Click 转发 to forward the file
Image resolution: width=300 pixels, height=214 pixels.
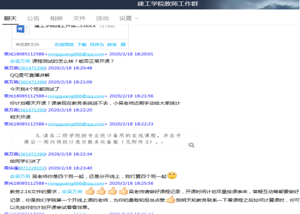tap(112, 44)
